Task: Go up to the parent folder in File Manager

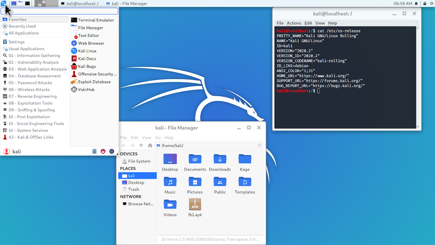Action: pos(141,146)
